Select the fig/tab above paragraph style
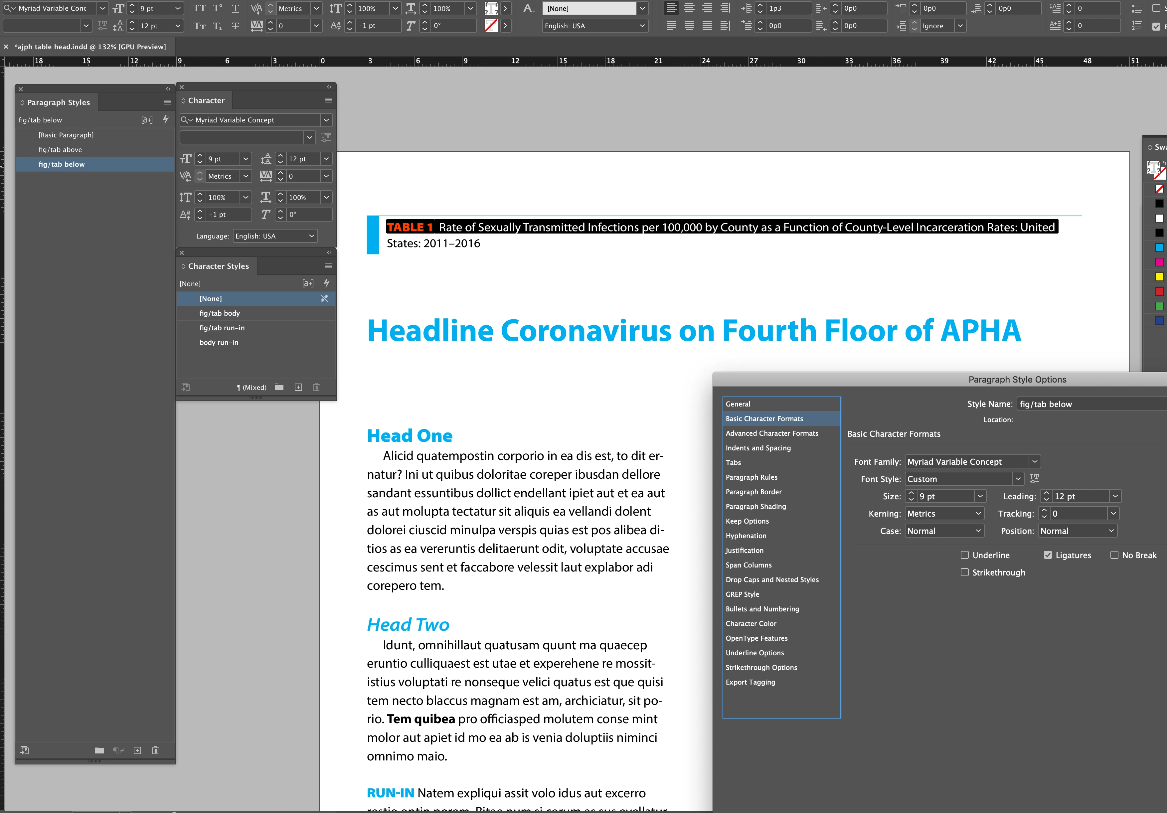The image size is (1167, 813). 60,149
